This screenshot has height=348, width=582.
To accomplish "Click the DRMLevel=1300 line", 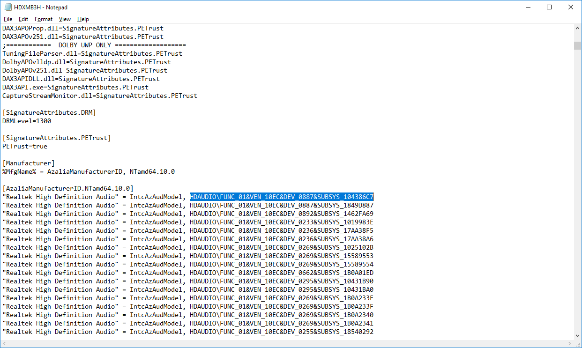I will click(x=27, y=121).
